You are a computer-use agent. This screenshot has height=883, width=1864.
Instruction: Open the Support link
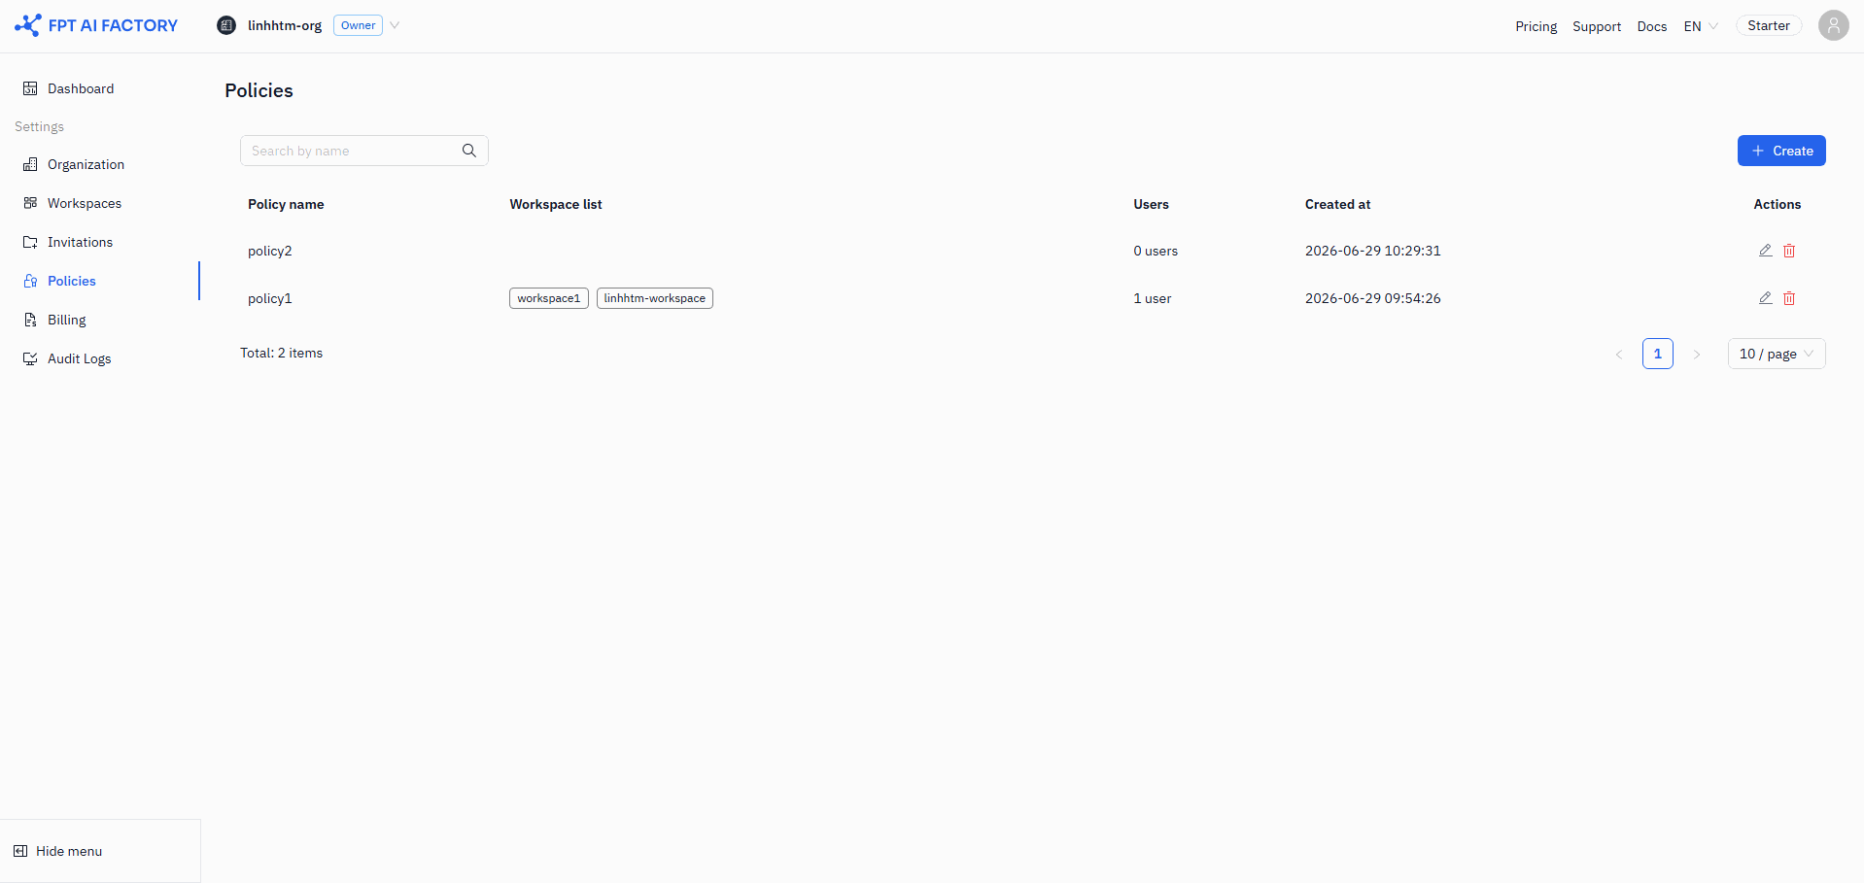(1597, 26)
